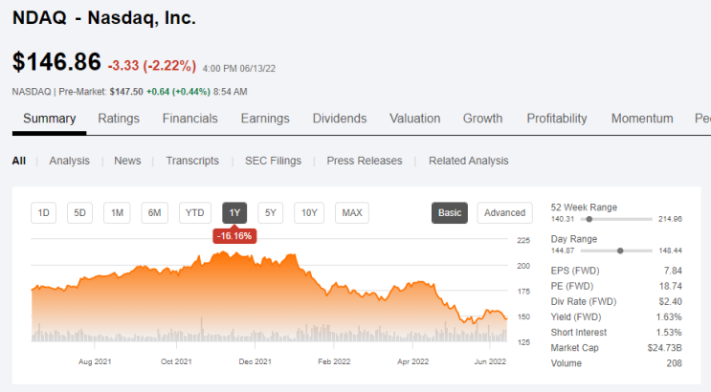Select the 5Y chart range
Screen dimensions: 711x392
coord(270,213)
